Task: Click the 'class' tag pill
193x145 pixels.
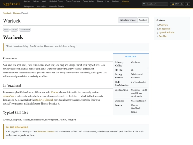Action: coord(6,29)
